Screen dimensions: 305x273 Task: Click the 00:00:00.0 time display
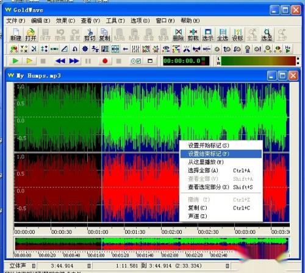[x=186, y=61]
